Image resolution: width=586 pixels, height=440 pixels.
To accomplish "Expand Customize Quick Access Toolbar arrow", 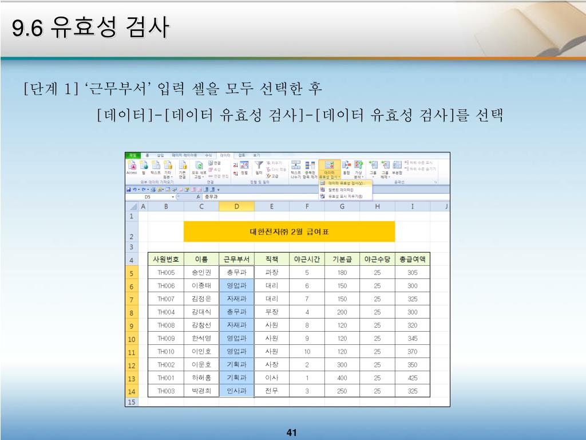I will coord(218,190).
